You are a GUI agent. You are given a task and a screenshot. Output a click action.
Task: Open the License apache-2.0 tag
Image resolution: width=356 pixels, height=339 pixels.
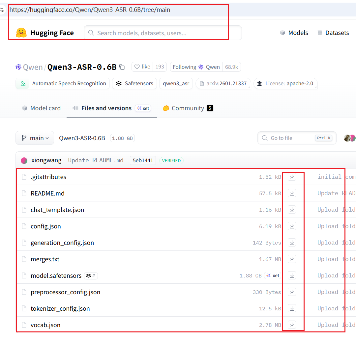285,84
